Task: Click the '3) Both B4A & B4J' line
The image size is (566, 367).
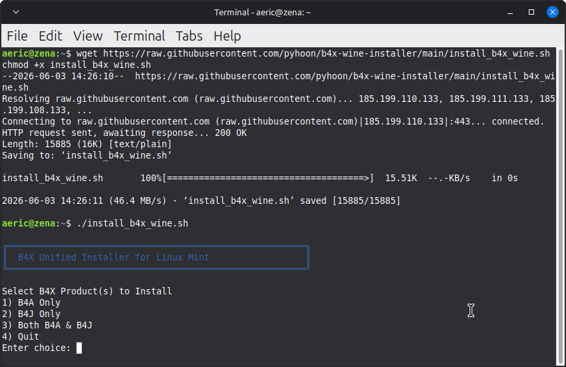Action: [47, 325]
